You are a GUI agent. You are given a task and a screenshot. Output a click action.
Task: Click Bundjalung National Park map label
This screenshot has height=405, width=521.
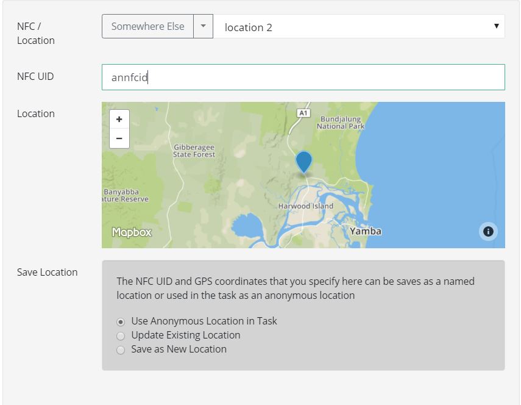(x=340, y=123)
